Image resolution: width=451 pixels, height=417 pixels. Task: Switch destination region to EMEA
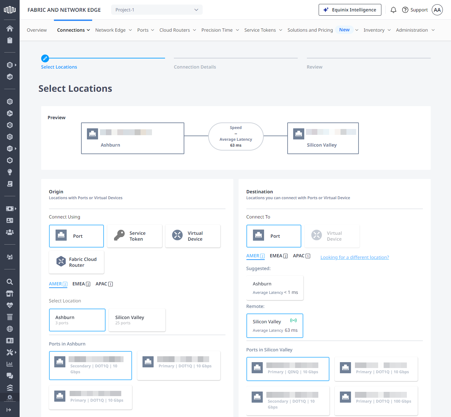(x=279, y=256)
